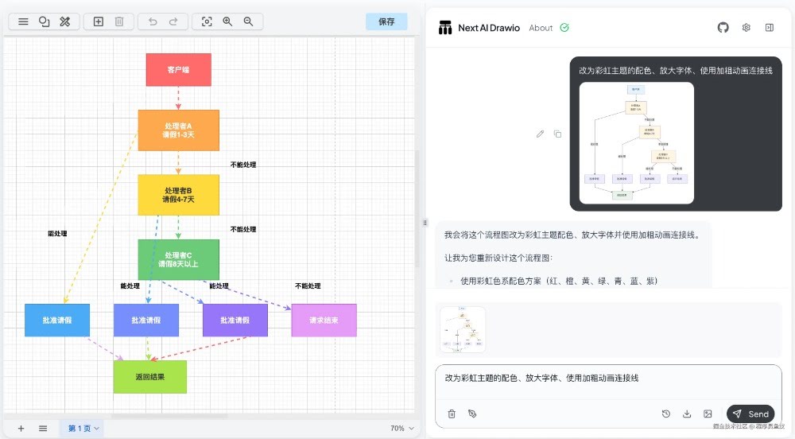This screenshot has height=439, width=795.
Task: Open the chat history clock icon
Action: (x=666, y=414)
